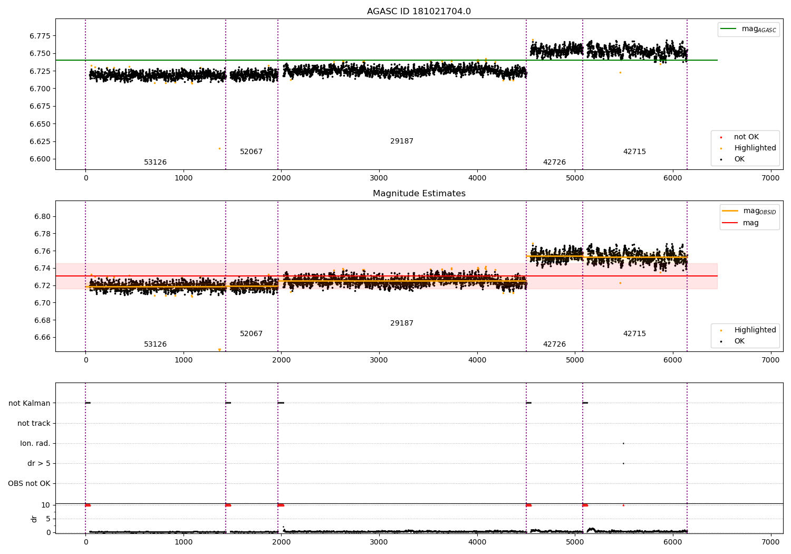Click obsid label 42715 in the top plot
791x554 pixels.
634,152
